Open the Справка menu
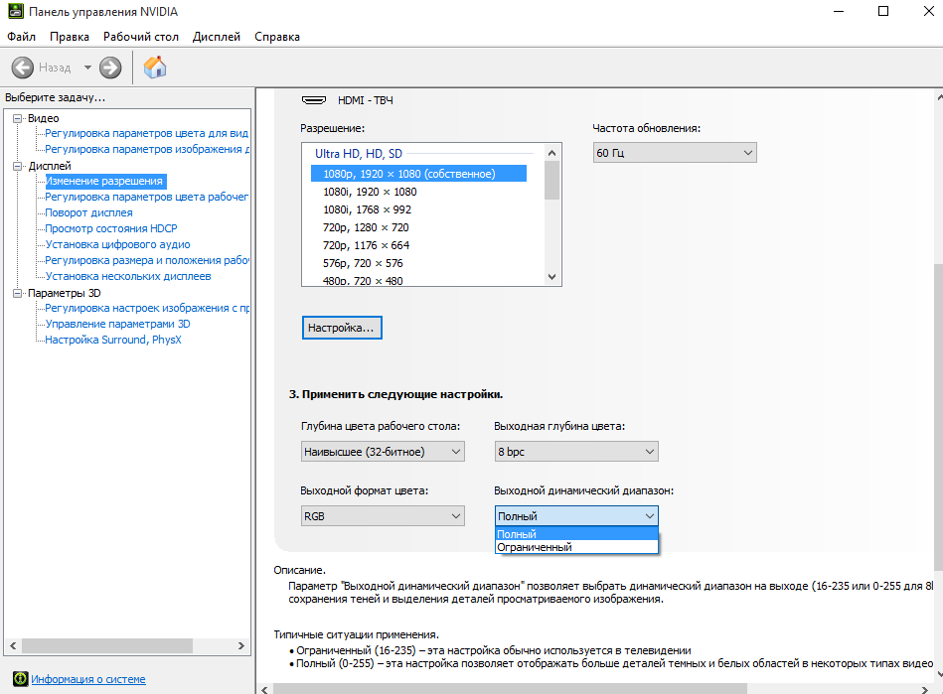Viewport: 943px width, 694px height. (x=276, y=37)
